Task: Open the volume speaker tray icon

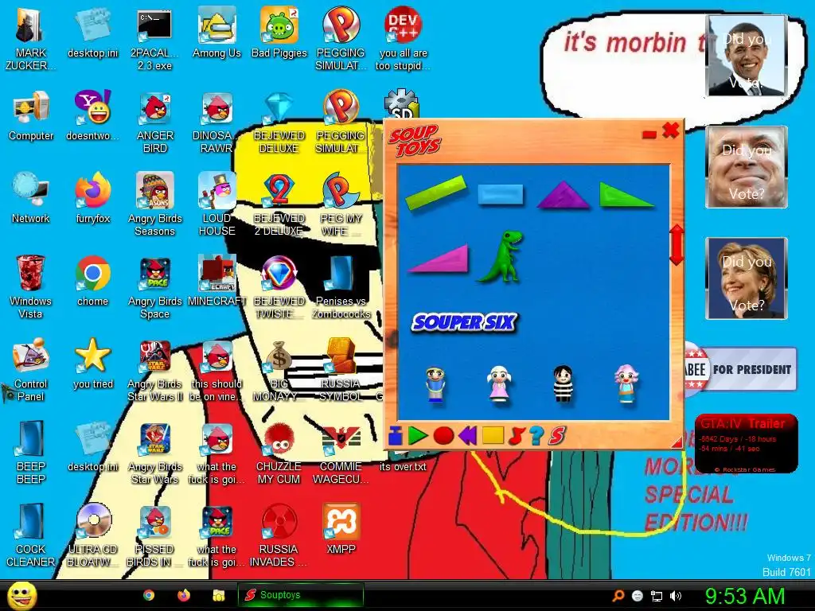Action: [676, 596]
